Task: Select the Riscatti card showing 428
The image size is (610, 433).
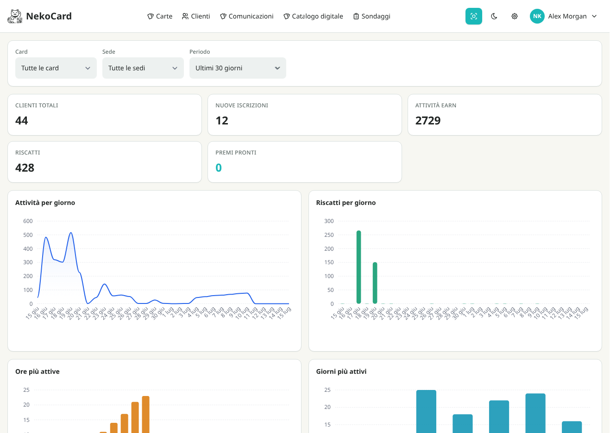Action: click(x=105, y=162)
